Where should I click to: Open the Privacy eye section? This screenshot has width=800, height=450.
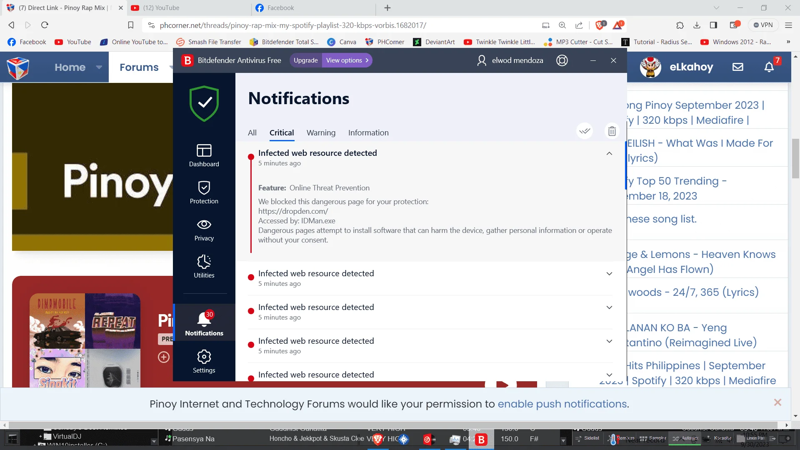[204, 230]
